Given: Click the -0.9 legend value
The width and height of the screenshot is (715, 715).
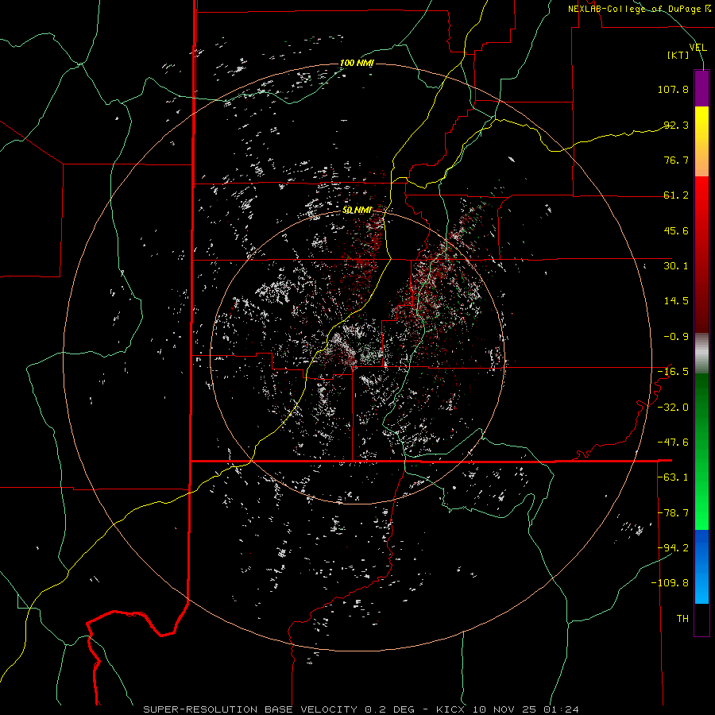Looking at the screenshot, I should click(676, 337).
